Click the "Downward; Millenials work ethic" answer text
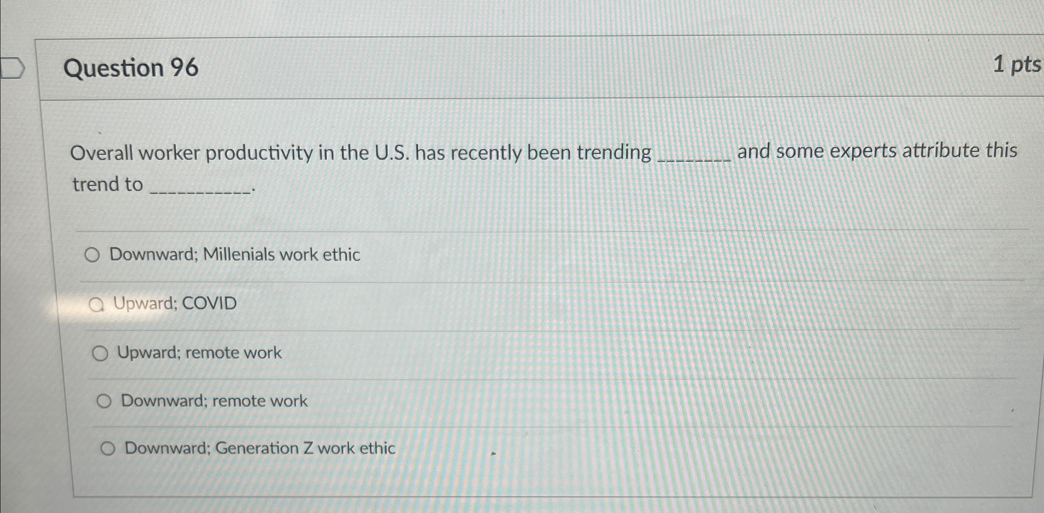The width and height of the screenshot is (1044, 513). click(235, 255)
